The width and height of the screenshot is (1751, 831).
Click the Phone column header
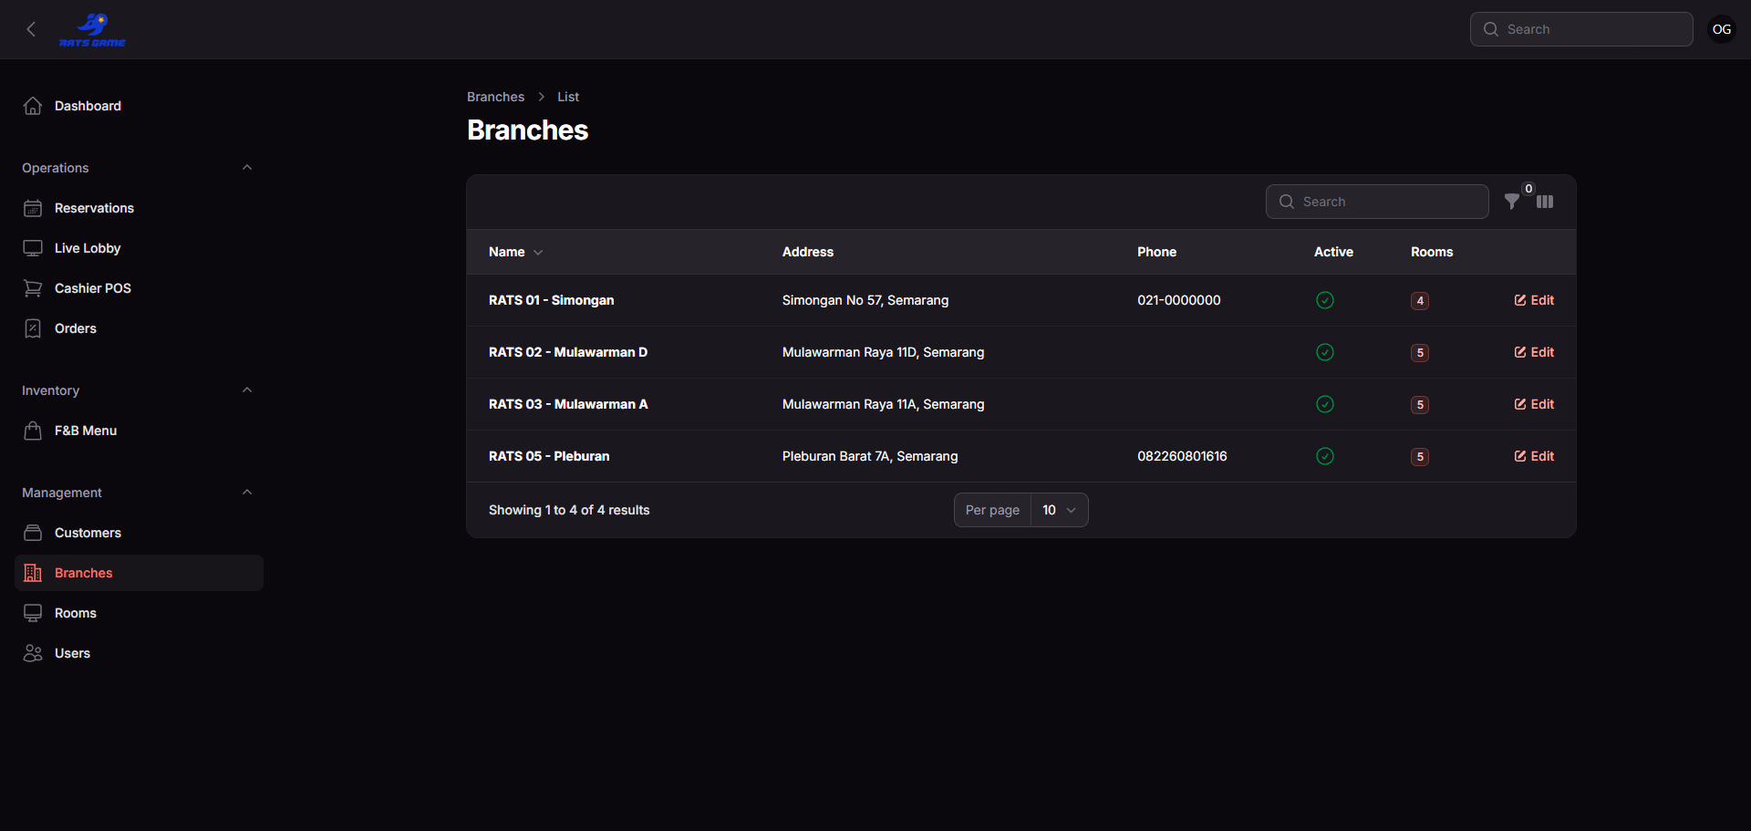(x=1156, y=252)
